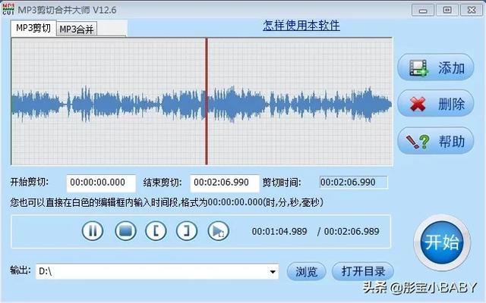Set cut start with left bracket button
Viewport: 486px width, 303px height.
tap(156, 230)
